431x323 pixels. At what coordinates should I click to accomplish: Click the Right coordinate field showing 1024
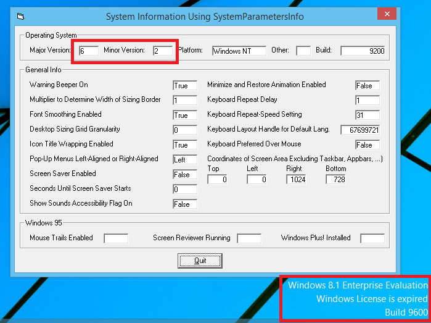pyautogui.click(x=296, y=180)
